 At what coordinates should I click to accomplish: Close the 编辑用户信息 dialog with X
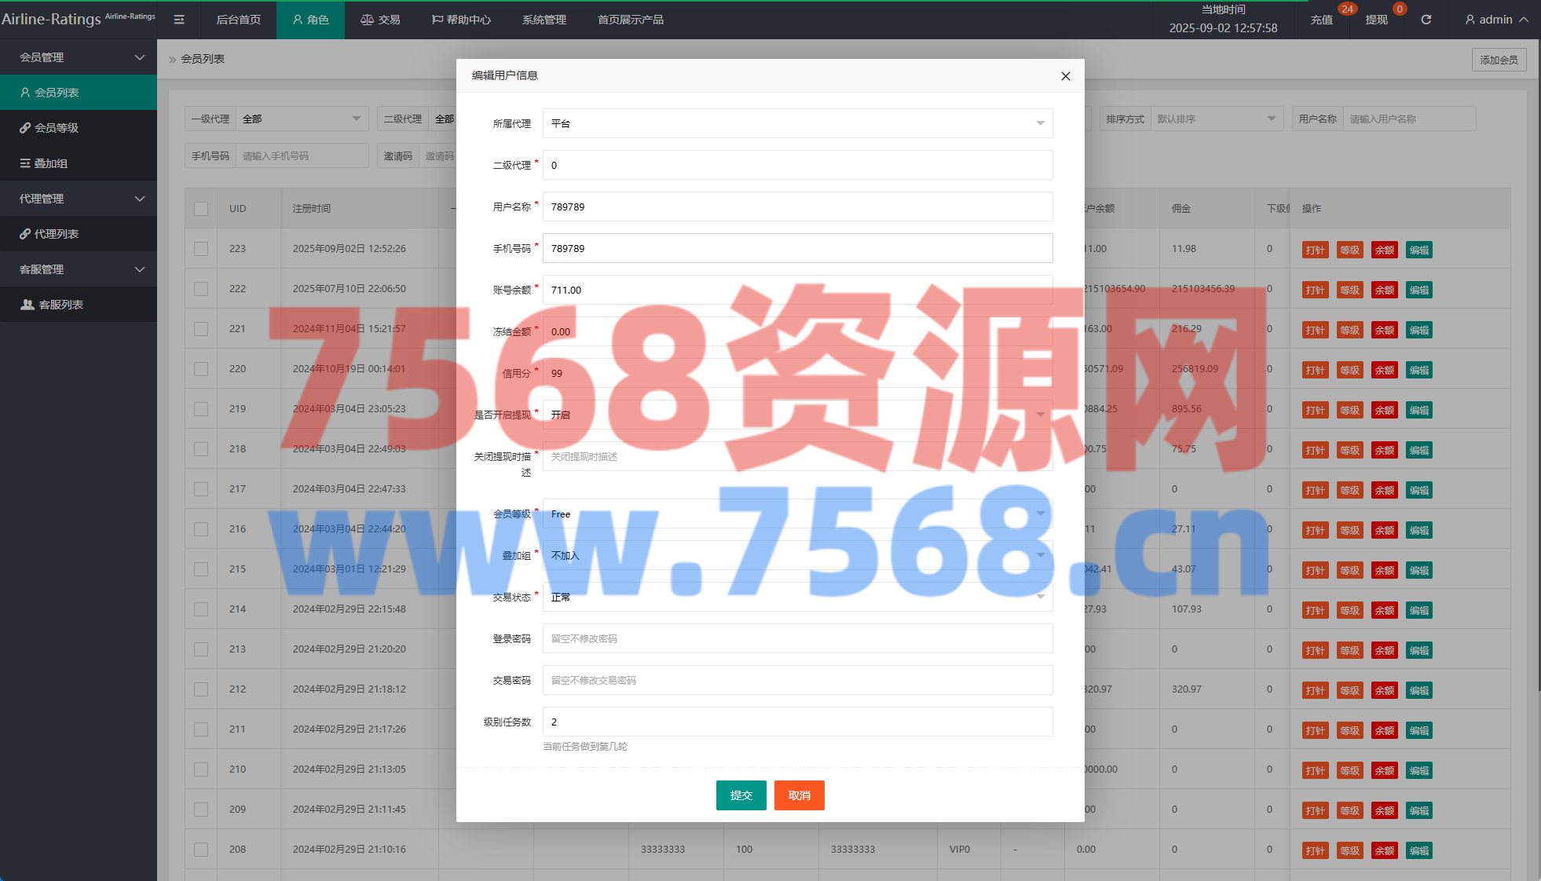click(x=1065, y=76)
